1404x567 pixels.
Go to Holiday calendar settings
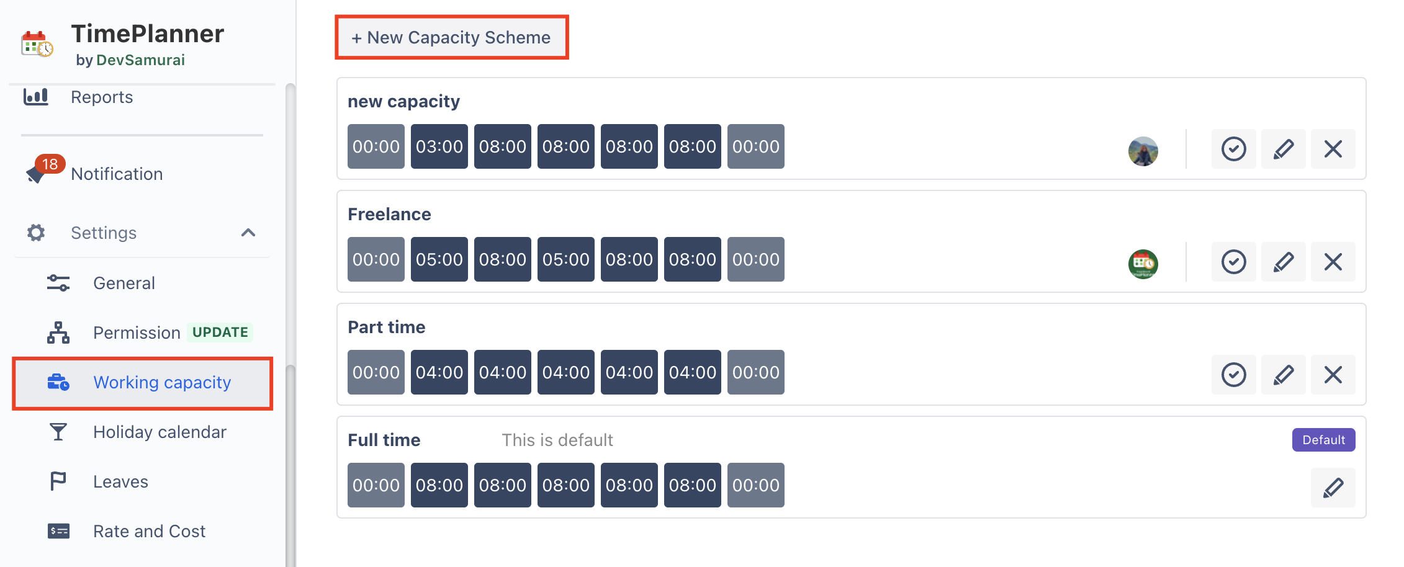coord(160,432)
